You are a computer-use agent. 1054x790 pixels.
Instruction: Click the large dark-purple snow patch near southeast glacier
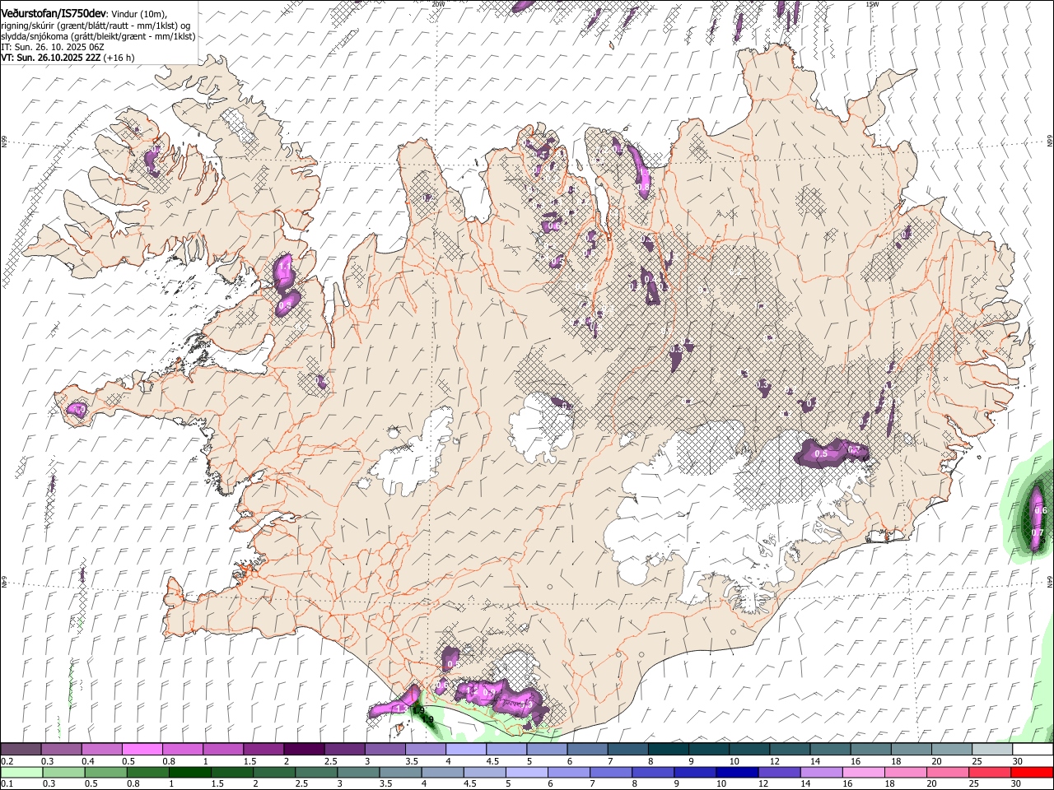click(832, 453)
